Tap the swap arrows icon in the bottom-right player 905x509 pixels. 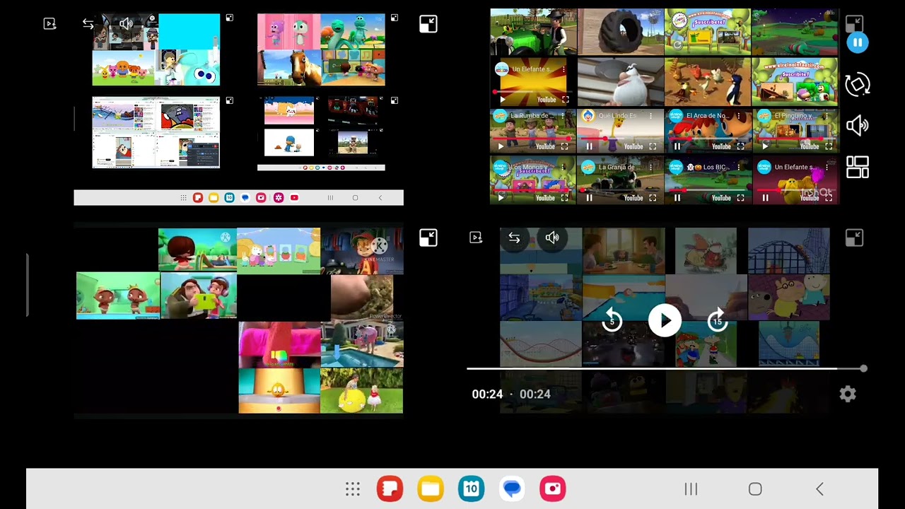click(514, 238)
